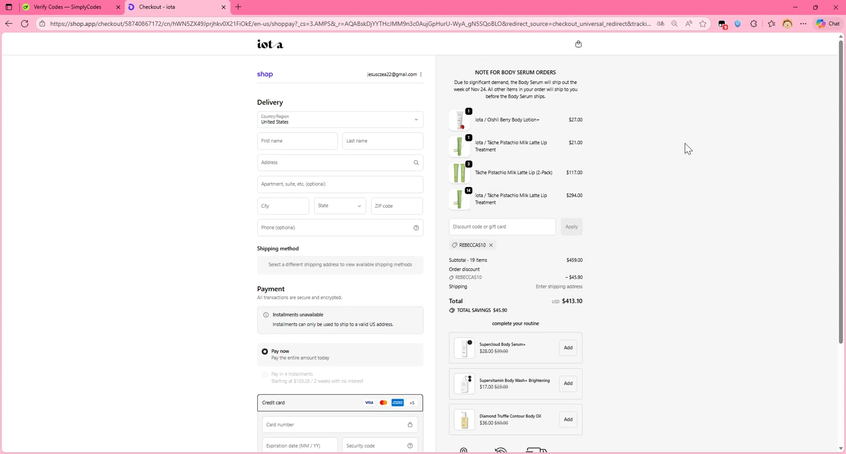846x454 pixels.
Task: Focus the Phone (optional) field
Action: (x=340, y=228)
